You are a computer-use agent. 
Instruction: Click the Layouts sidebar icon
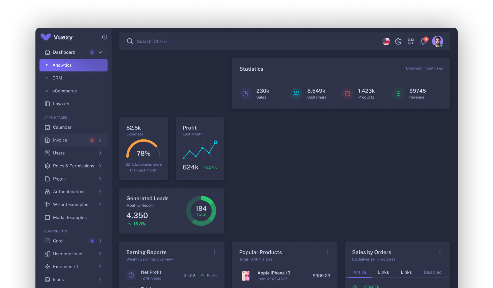tap(47, 104)
